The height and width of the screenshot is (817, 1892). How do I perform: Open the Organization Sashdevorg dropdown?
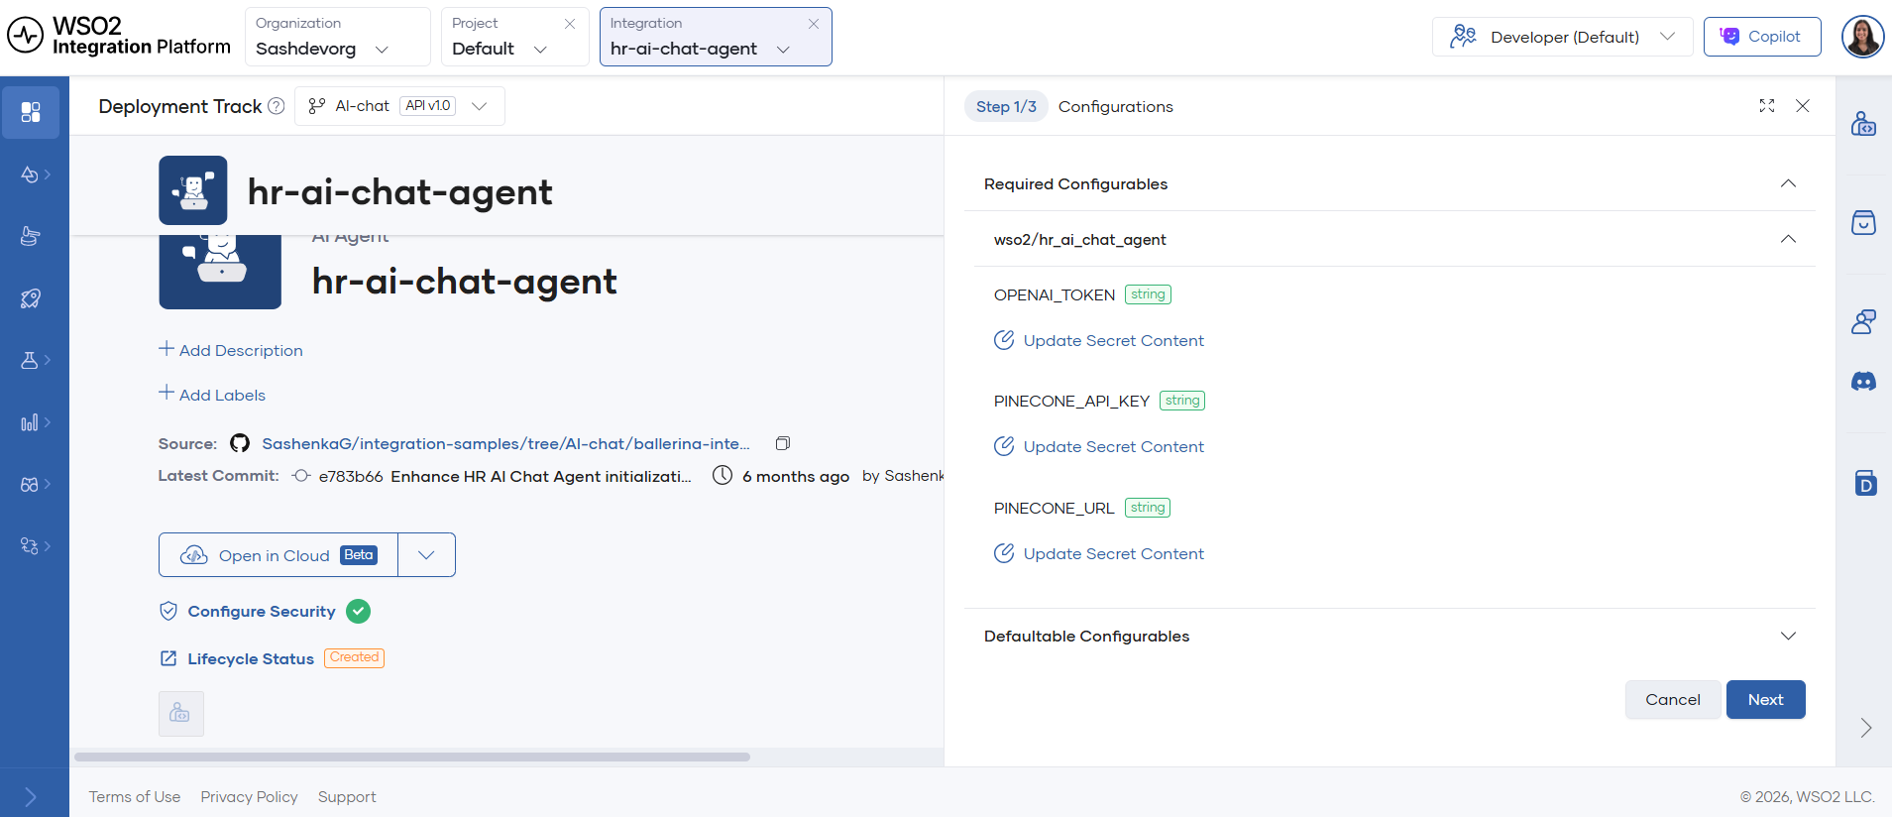(337, 37)
